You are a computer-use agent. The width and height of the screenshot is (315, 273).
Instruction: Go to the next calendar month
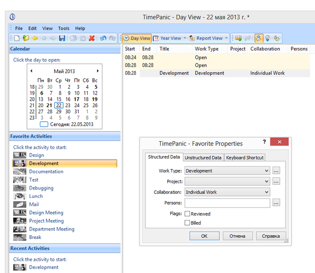tap(98, 71)
